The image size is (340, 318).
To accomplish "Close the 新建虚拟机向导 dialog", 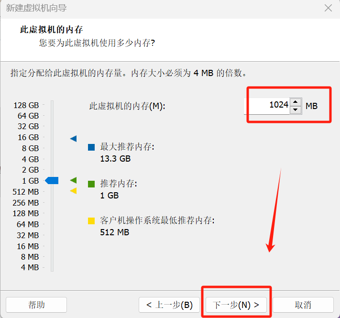I will tap(328, 8).
